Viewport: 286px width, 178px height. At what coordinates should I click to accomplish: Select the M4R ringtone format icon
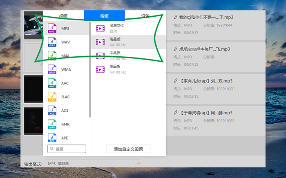52,124
